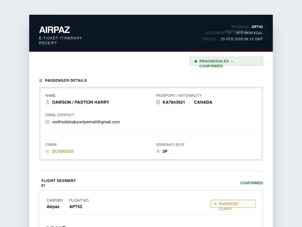Screen dimensions: 302x227
Task: Click the person icon beside passenger name
Action: pos(48,102)
